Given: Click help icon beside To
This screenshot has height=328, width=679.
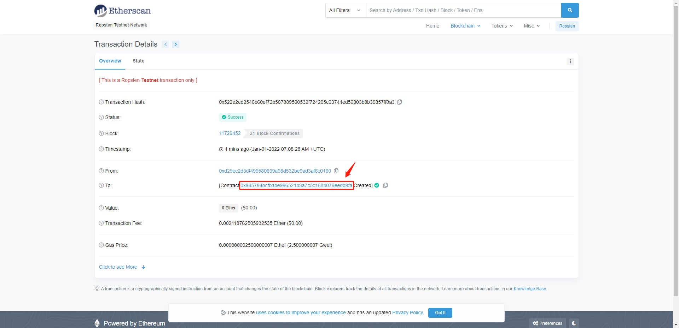Looking at the screenshot, I should click(x=101, y=185).
